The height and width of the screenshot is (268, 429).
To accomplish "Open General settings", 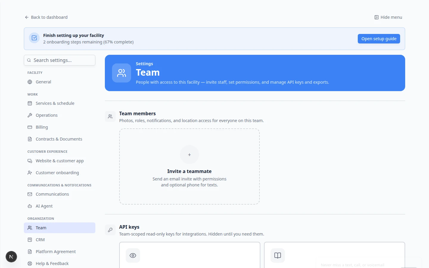I will click(60, 82).
